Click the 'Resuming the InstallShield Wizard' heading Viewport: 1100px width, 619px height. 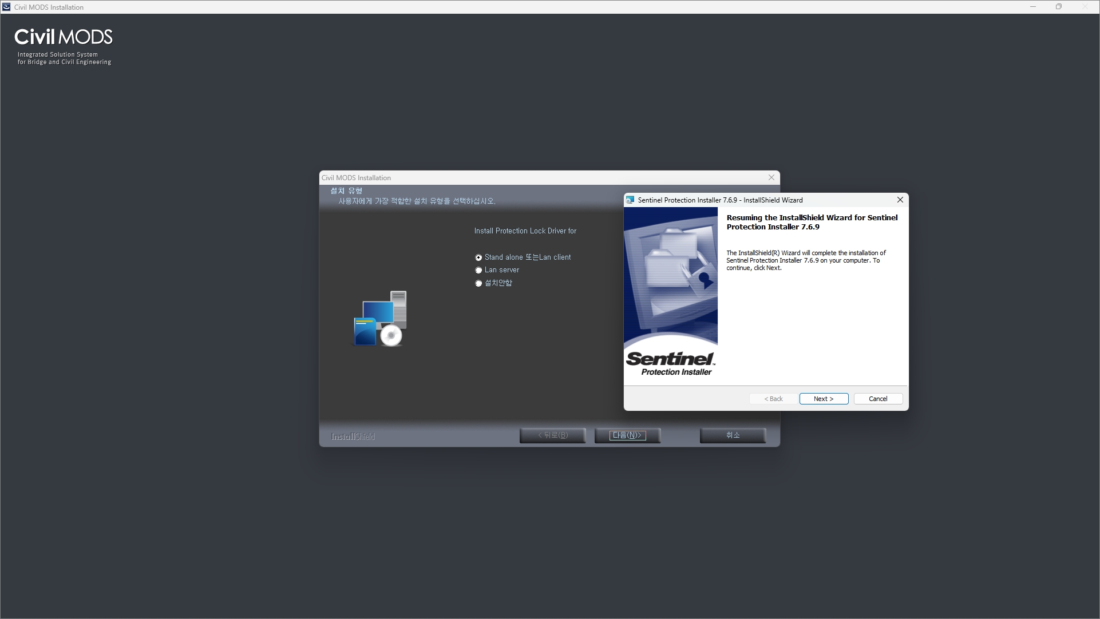point(812,222)
